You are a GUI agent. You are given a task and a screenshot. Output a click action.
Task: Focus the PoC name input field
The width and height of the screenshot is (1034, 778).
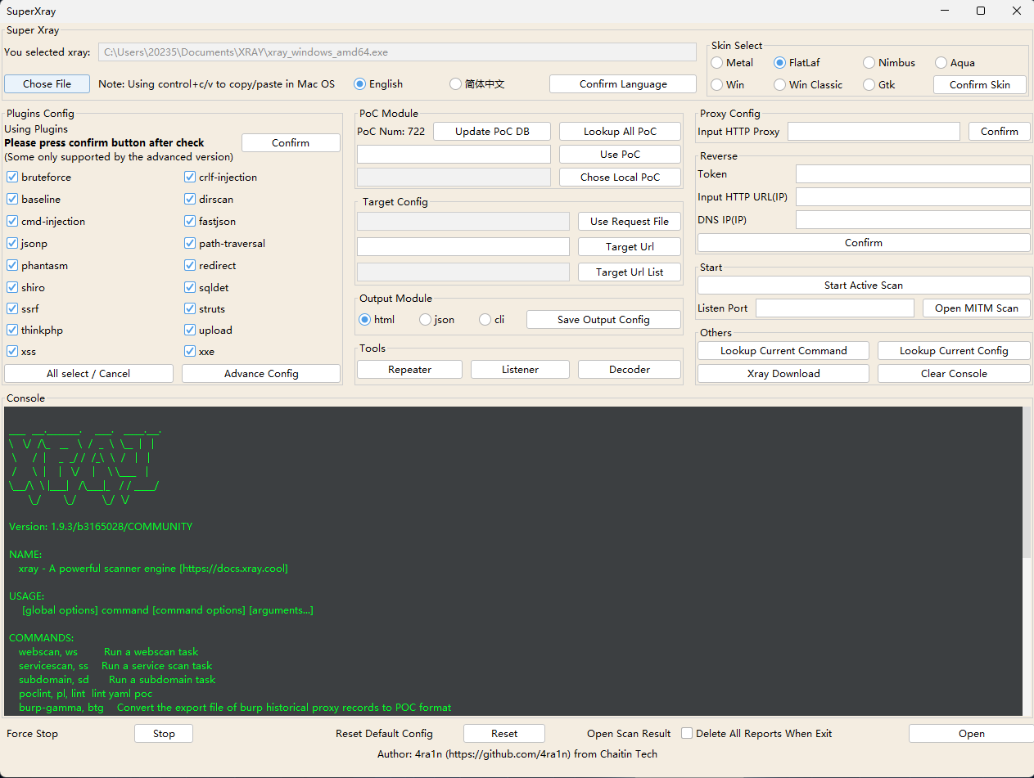[454, 155]
